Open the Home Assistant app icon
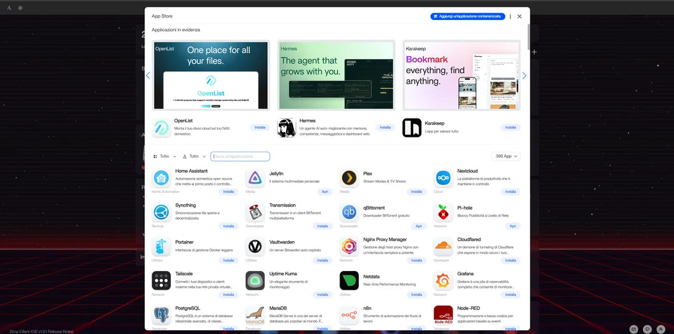Viewport: 674px width, 334px height. (x=161, y=178)
